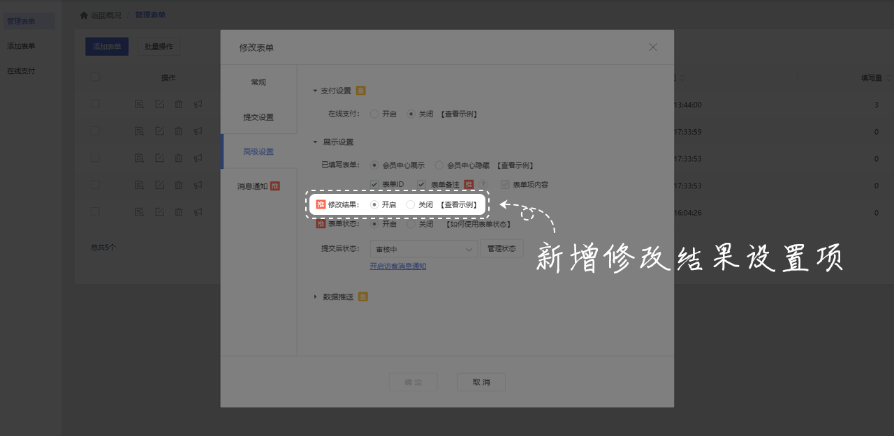This screenshot has height=436, width=894.
Task: Click the 管理表单 breadcrumb
Action: pyautogui.click(x=150, y=15)
